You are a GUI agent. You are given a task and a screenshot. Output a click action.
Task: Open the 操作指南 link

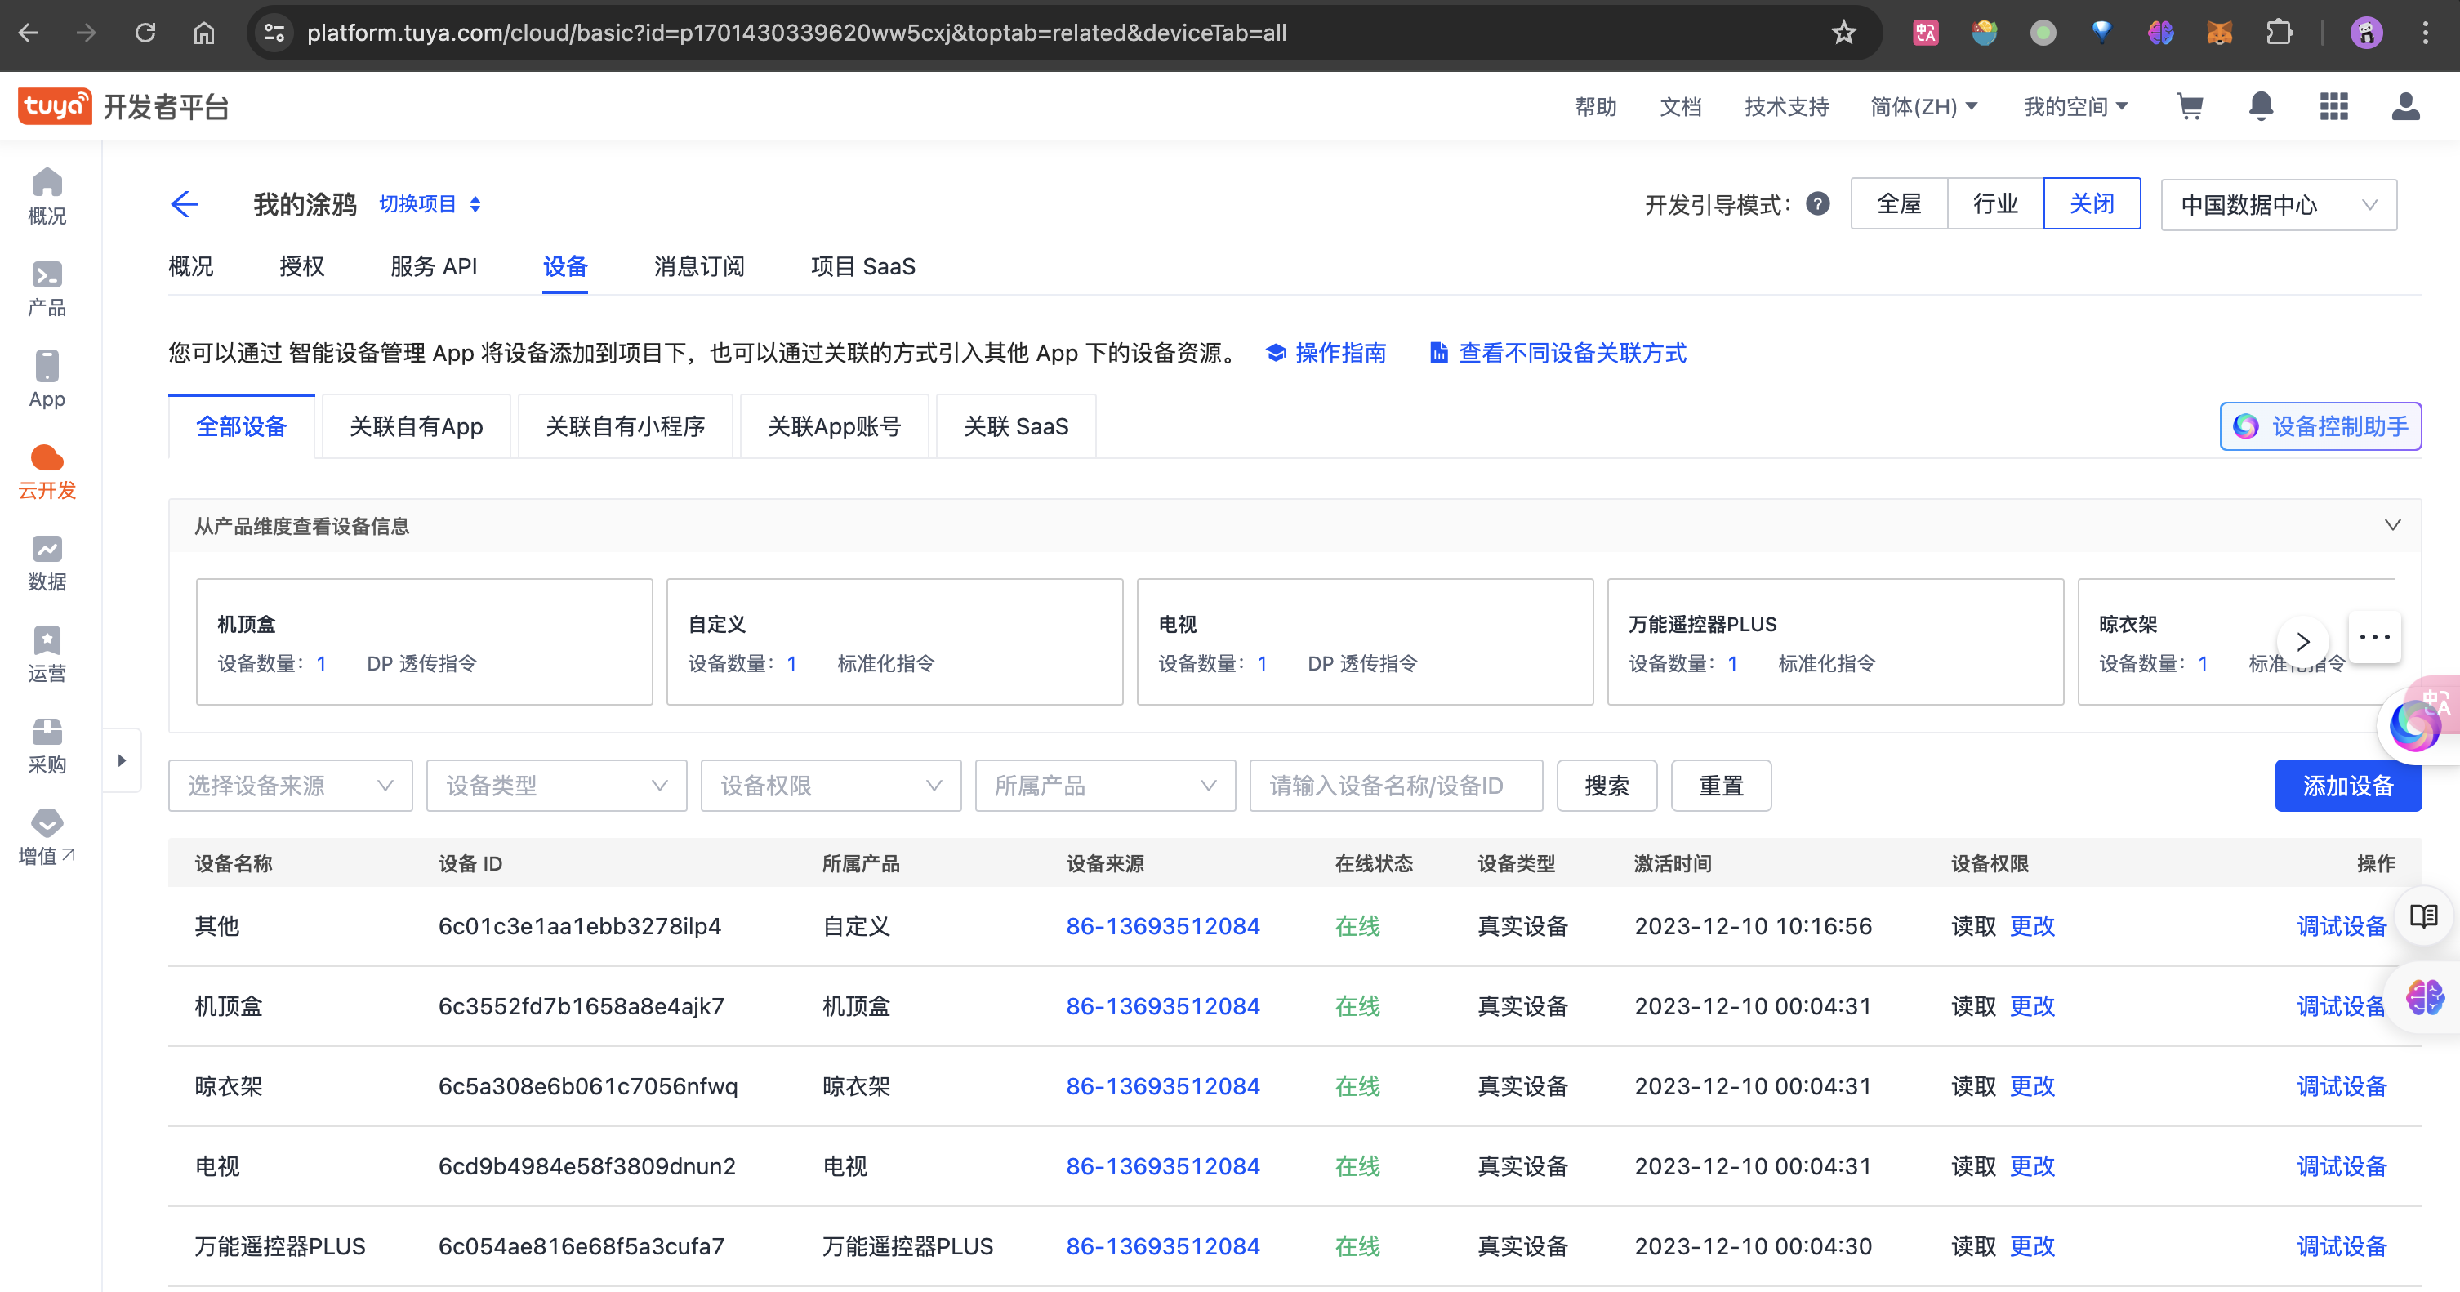[1339, 354]
